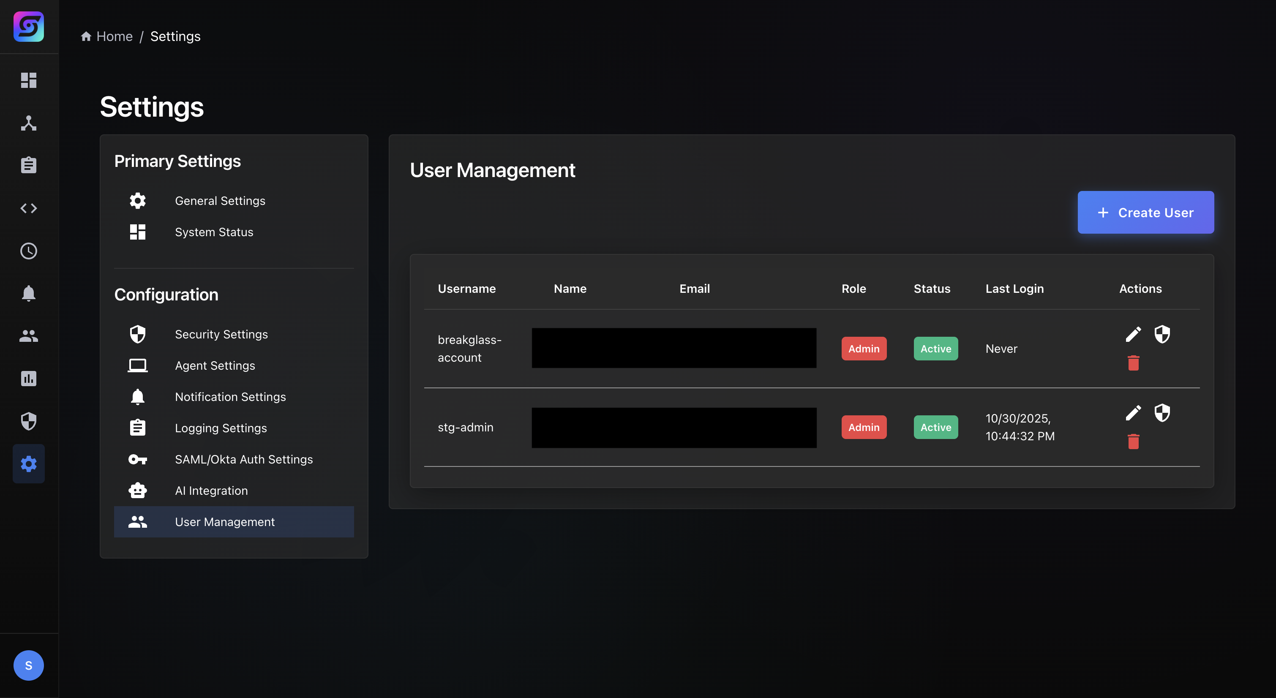Open the profile avatar at bottom left
1276x698 pixels.
click(28, 665)
